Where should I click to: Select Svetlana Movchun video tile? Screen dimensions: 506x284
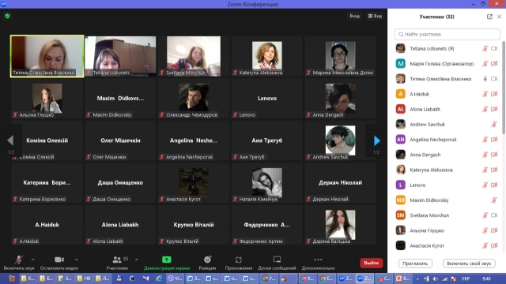(194, 56)
